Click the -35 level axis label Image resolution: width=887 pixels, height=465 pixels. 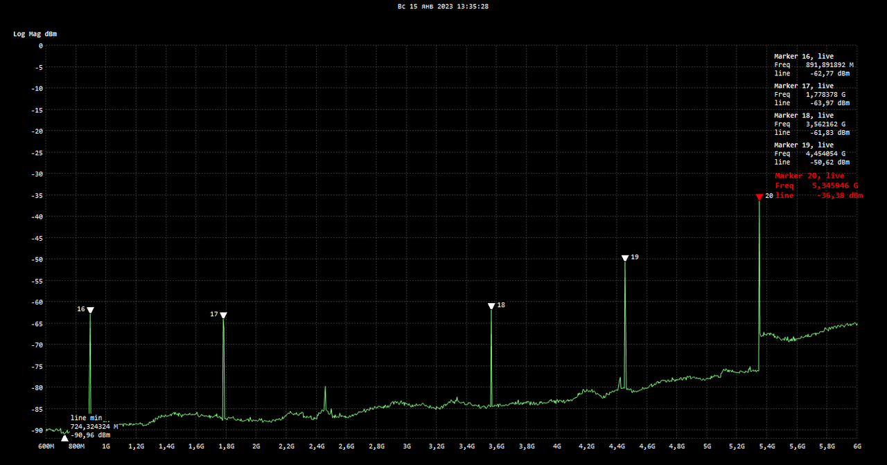click(x=37, y=196)
